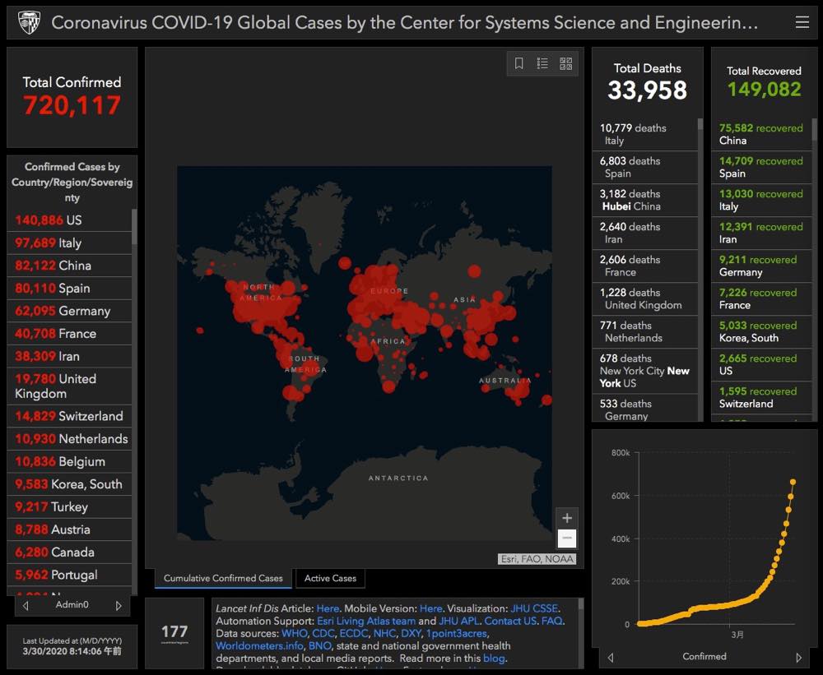This screenshot has height=675, width=823.
Task: Select '14,829 Switzerland' row
Action: coord(70,417)
